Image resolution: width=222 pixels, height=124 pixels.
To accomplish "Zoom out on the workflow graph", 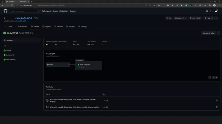I will [214, 77].
